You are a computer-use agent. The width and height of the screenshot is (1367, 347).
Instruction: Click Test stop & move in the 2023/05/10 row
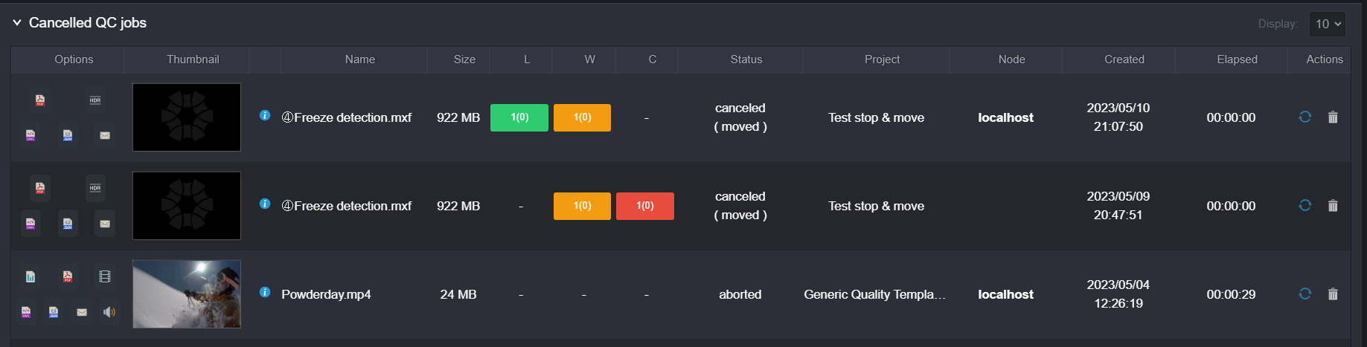(x=876, y=117)
